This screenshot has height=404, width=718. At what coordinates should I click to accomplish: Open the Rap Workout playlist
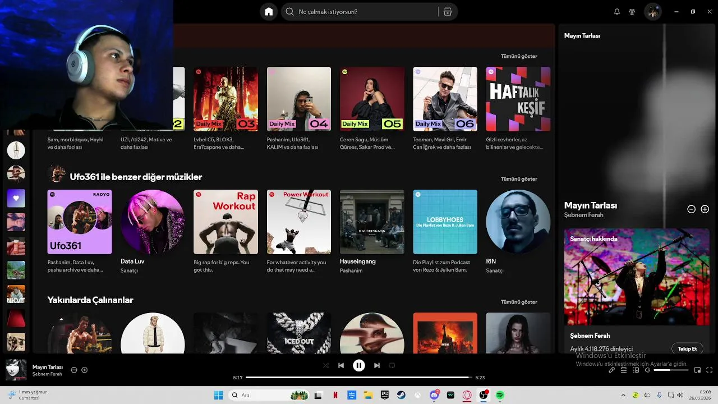(x=225, y=222)
